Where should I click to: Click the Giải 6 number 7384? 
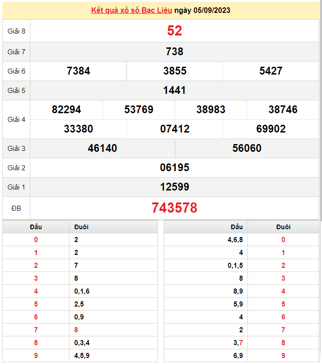[78, 71]
